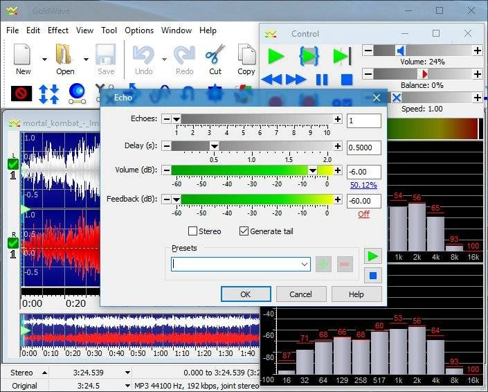Increase Delay with the plus button
Viewport: 488px width, 392px height.
pyautogui.click(x=338, y=145)
